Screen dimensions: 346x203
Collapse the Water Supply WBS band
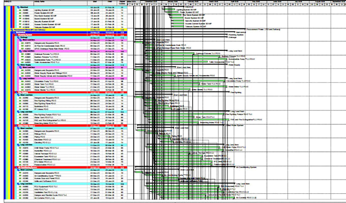click(x=18, y=65)
